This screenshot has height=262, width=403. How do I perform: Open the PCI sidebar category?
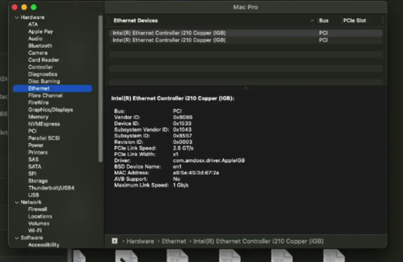(32, 131)
